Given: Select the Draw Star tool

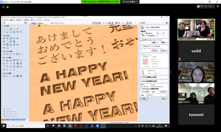Looking at the screenshot, I should (x=17, y=38).
